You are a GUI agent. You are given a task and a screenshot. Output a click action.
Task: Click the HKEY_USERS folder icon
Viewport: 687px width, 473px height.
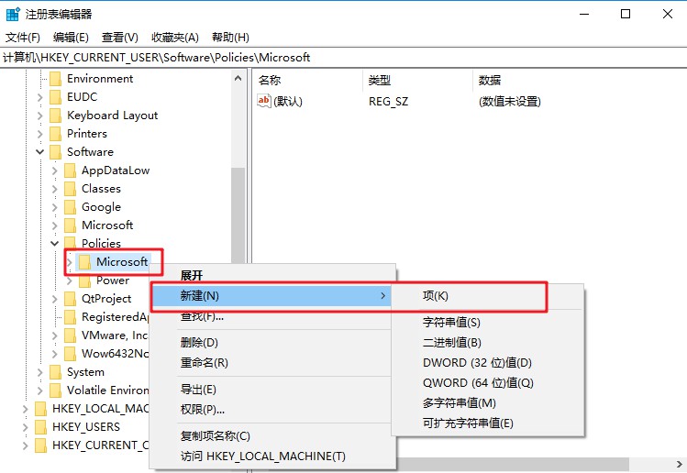[x=40, y=427]
